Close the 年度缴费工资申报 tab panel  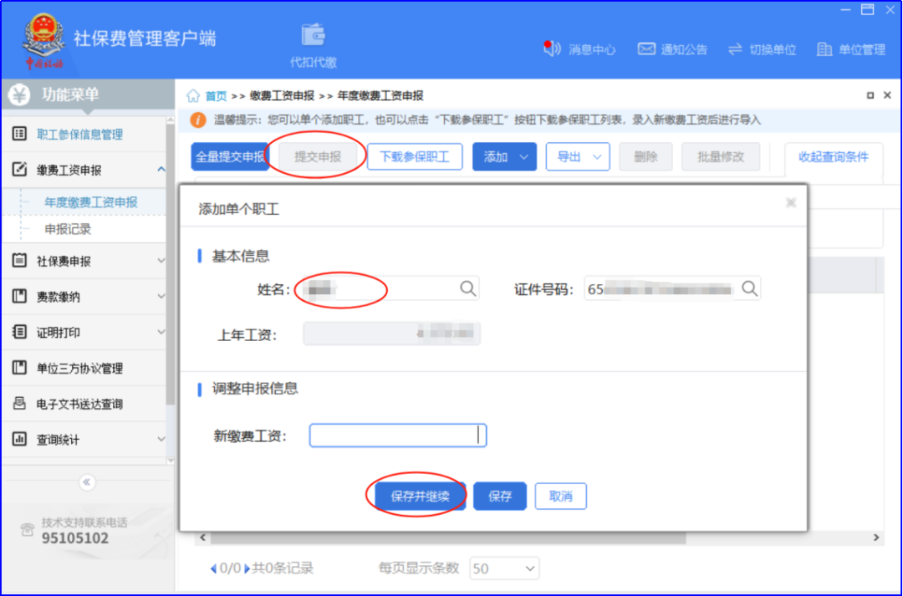pyautogui.click(x=887, y=95)
